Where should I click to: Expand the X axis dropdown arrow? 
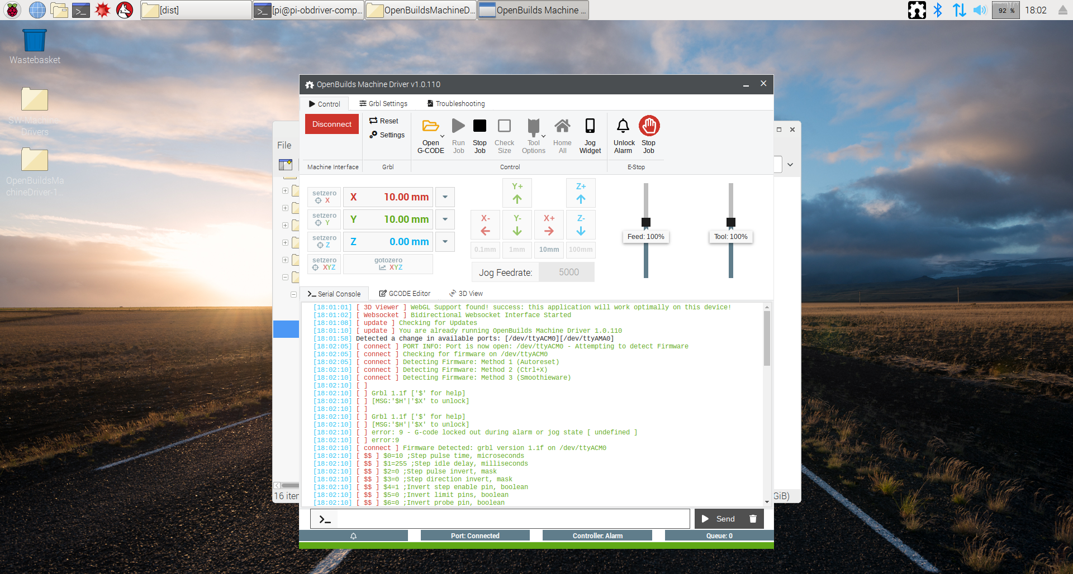tap(445, 197)
